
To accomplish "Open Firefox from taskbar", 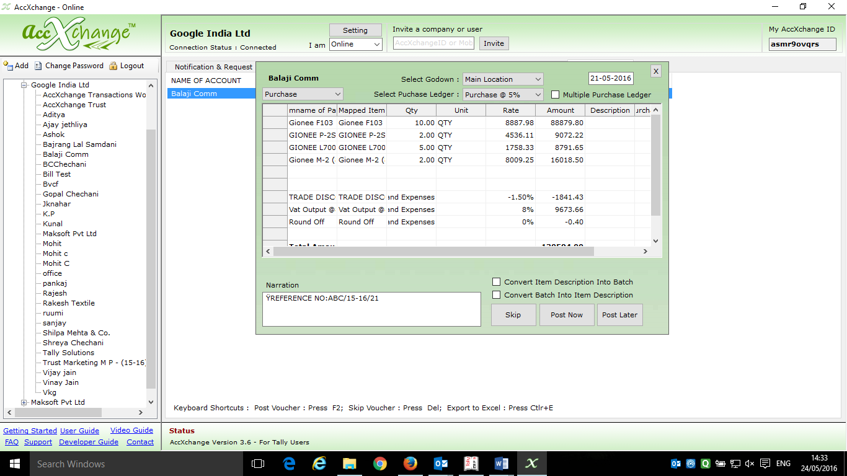I will click(410, 464).
